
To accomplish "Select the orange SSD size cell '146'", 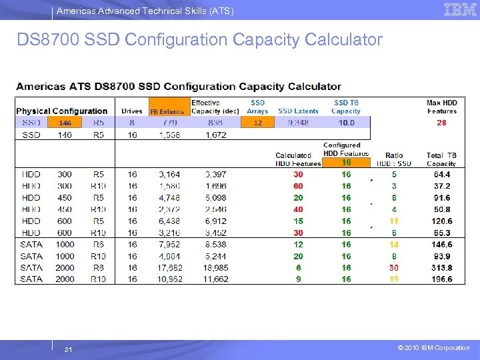I will [65, 123].
